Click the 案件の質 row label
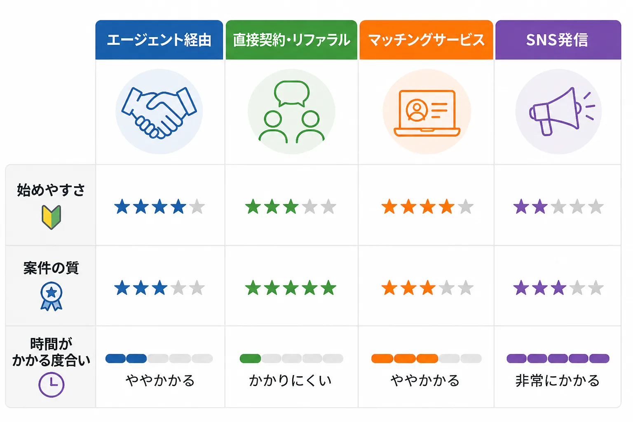Viewport: 633px width, 422px height. tap(51, 268)
